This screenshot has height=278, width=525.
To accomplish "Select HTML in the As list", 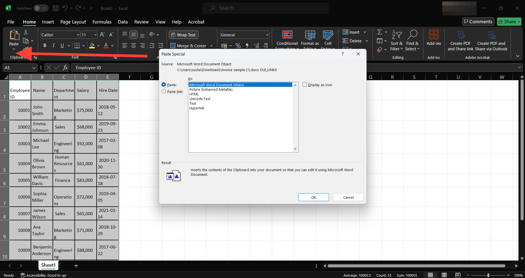I will tap(194, 94).
